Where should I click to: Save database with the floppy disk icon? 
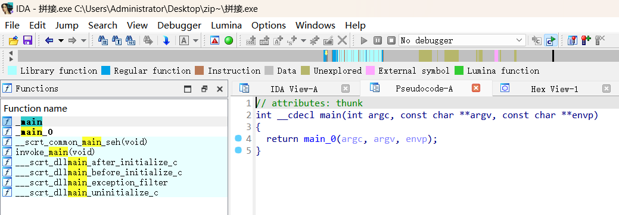[27, 40]
